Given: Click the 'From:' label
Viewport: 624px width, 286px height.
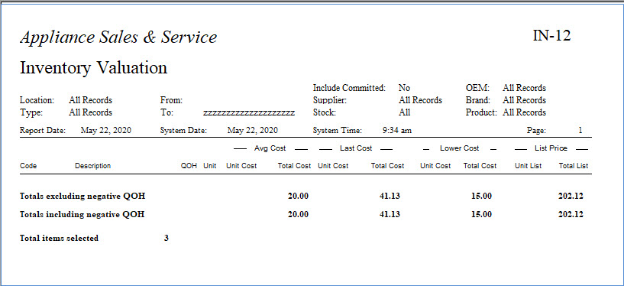Looking at the screenshot, I should coord(171,100).
